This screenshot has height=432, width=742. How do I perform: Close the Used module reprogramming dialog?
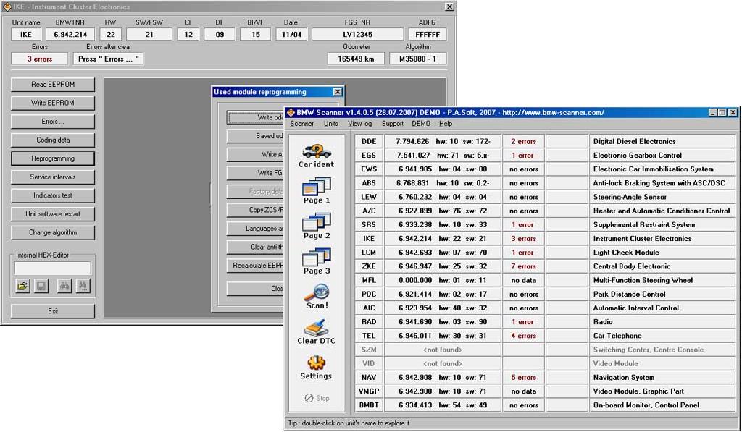337,92
